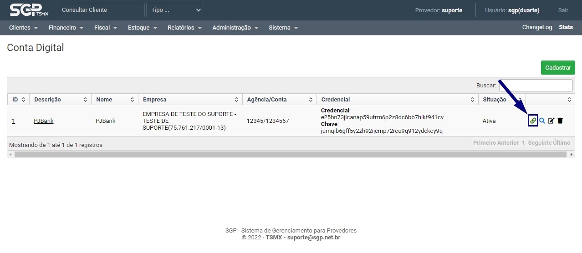Click the SGP TSMX logo
The height and width of the screenshot is (253, 582).
pos(28,10)
